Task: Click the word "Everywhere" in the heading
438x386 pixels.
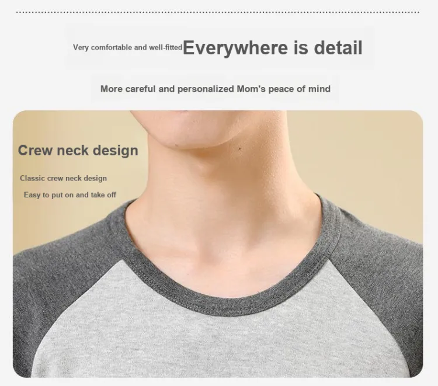Action: click(x=235, y=48)
